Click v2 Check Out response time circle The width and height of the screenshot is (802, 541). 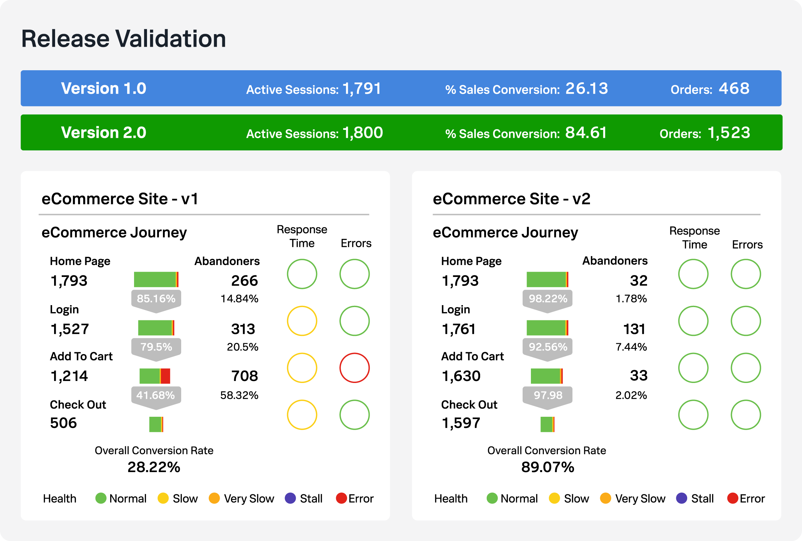693,414
